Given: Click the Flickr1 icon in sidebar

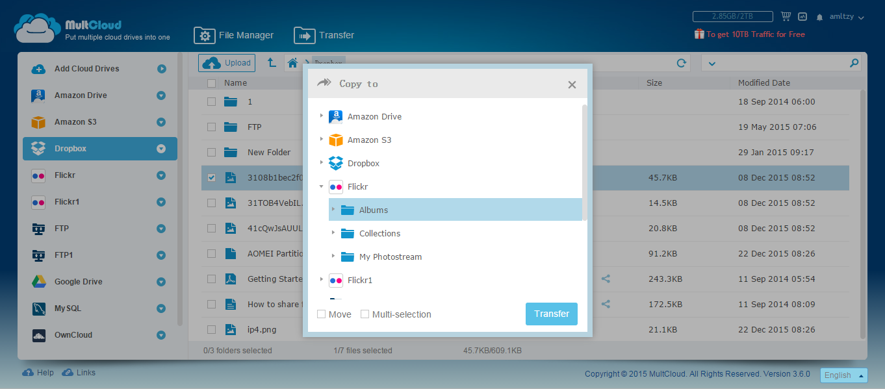Looking at the screenshot, I should tap(38, 202).
